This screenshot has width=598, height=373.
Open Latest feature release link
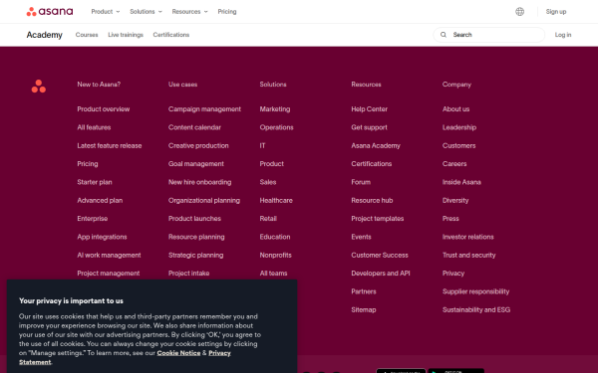110,145
